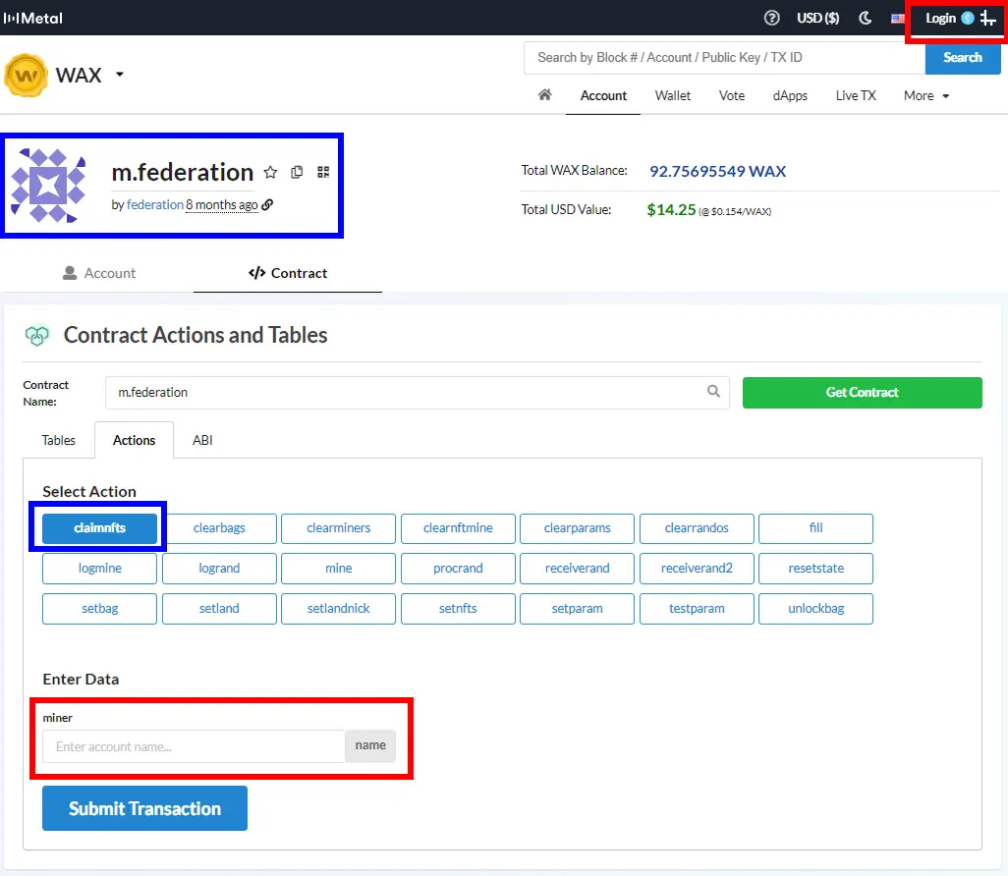Open the Wallet nav item
The height and width of the screenshot is (876, 1008).
[x=672, y=96]
